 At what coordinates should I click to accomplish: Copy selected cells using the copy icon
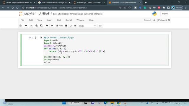pos(36,26)
